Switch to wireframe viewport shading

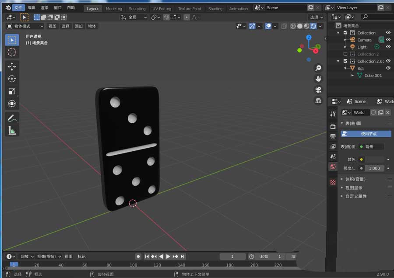[293, 26]
